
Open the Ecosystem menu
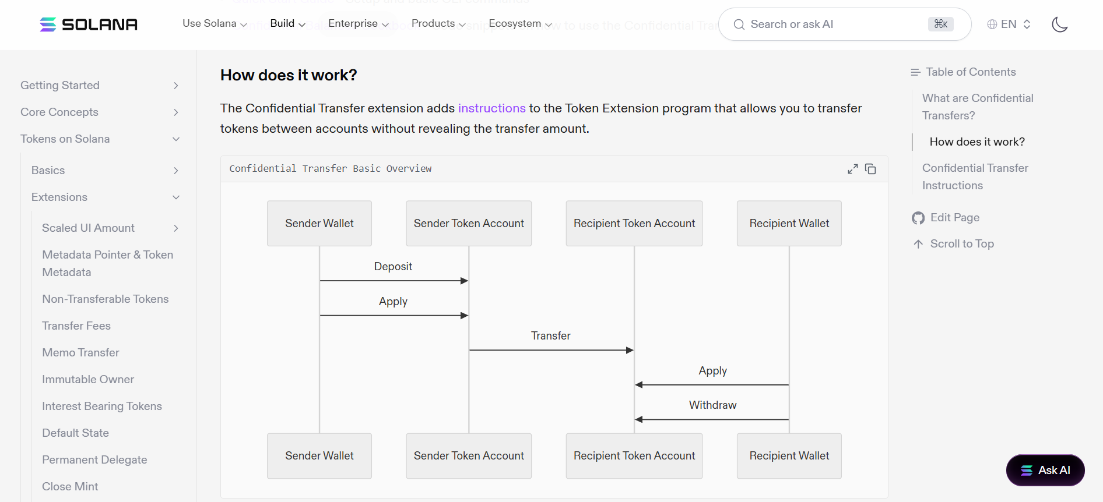click(x=520, y=23)
